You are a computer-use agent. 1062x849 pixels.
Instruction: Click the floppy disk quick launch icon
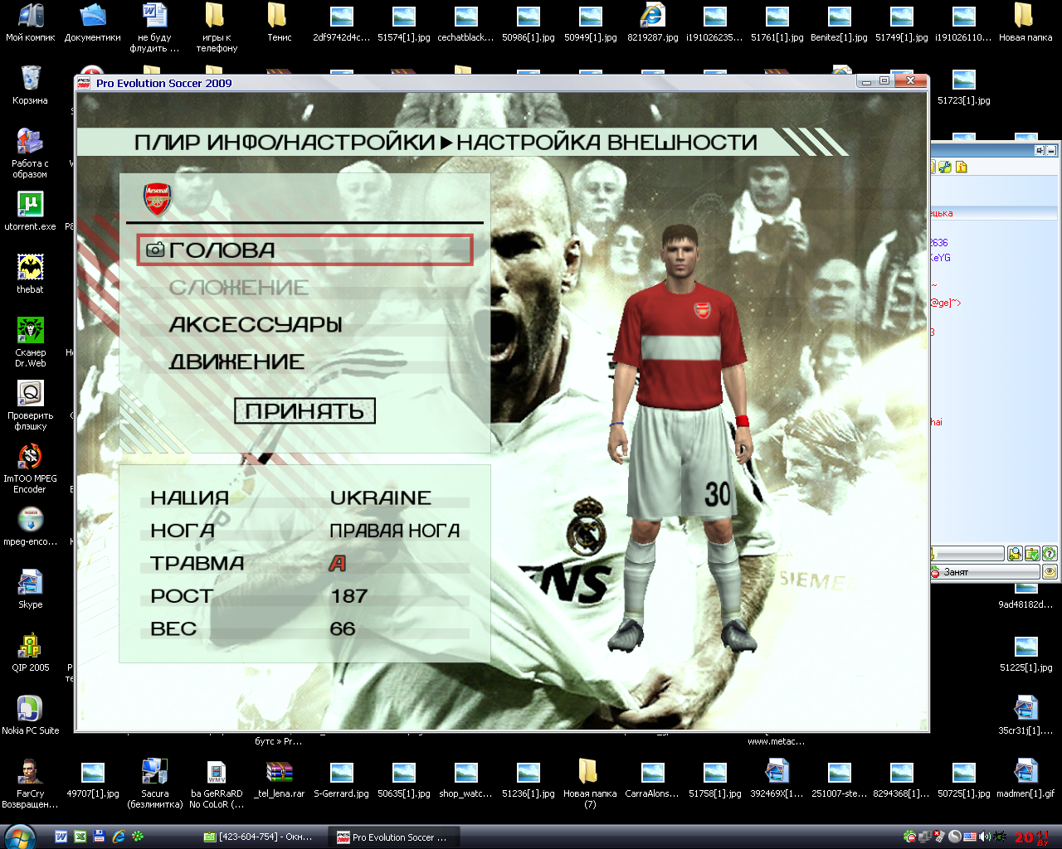click(100, 837)
